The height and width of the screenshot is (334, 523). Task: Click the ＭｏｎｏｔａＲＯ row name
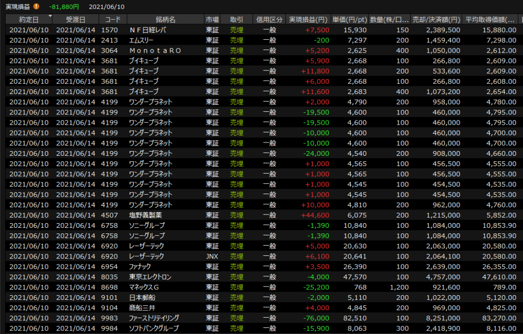coord(152,51)
